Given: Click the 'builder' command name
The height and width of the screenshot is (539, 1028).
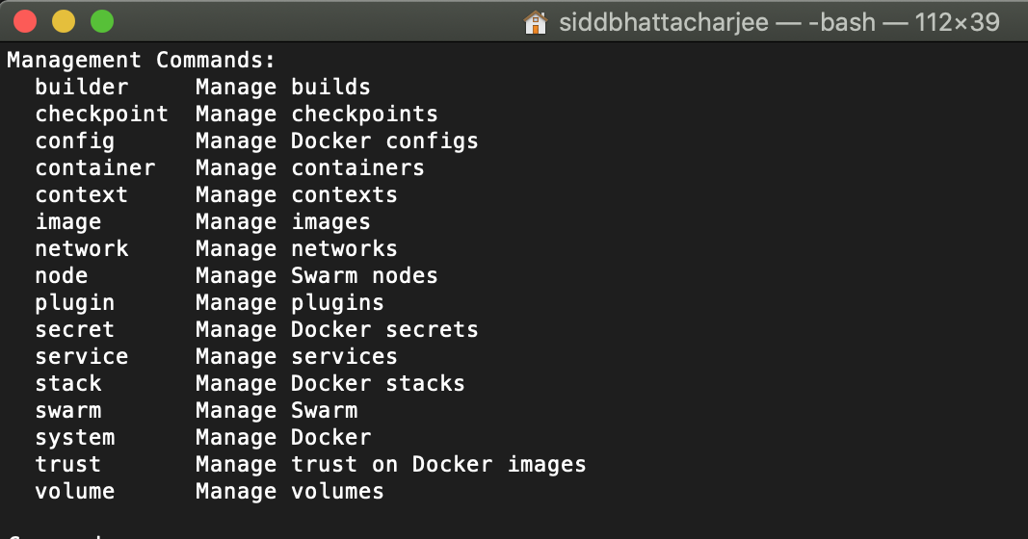Looking at the screenshot, I should [x=81, y=88].
